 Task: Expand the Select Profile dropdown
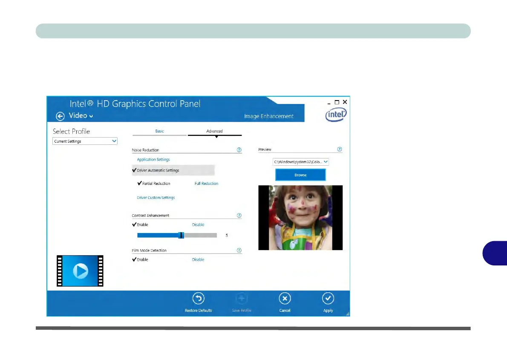click(113, 141)
